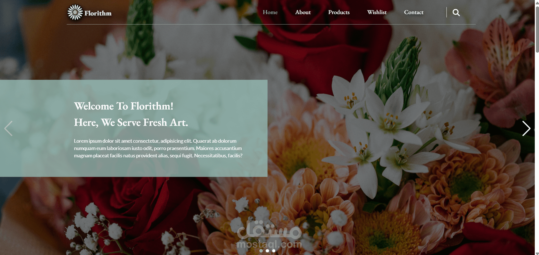Click the Florithm brand name text

coord(98,13)
